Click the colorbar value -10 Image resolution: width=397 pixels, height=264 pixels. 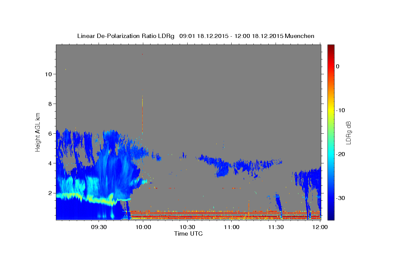340,110
